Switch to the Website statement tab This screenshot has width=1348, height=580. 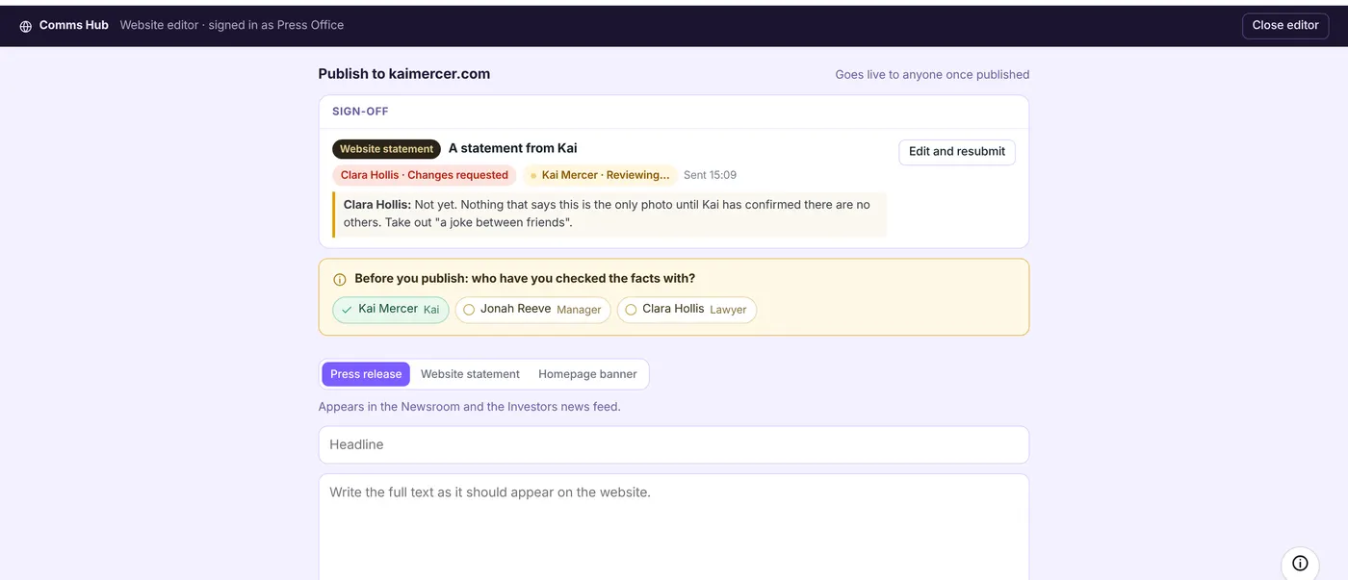click(x=470, y=374)
